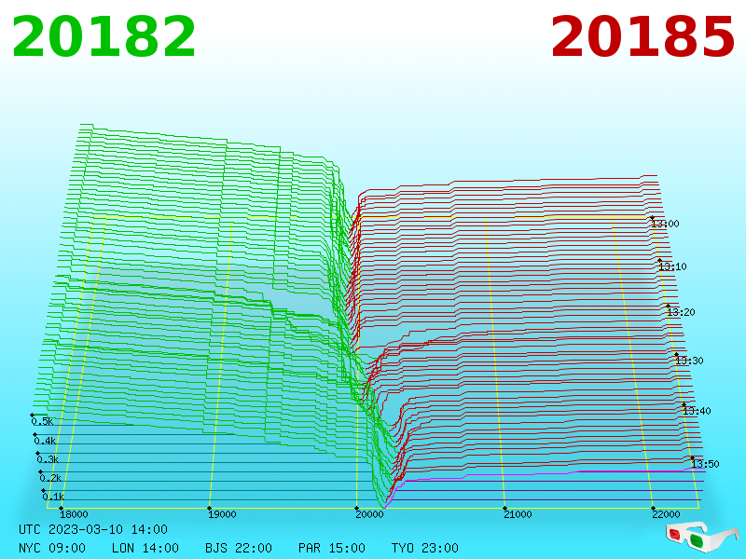Viewport: 746px width, 559px height.
Task: Click the BJS 22:00 time
Action: tap(239, 548)
